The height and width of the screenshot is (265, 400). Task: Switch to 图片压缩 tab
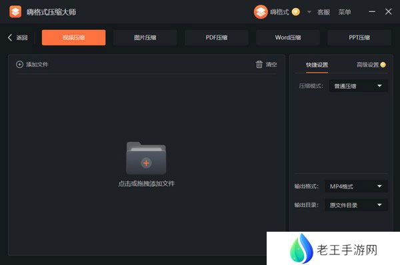145,37
